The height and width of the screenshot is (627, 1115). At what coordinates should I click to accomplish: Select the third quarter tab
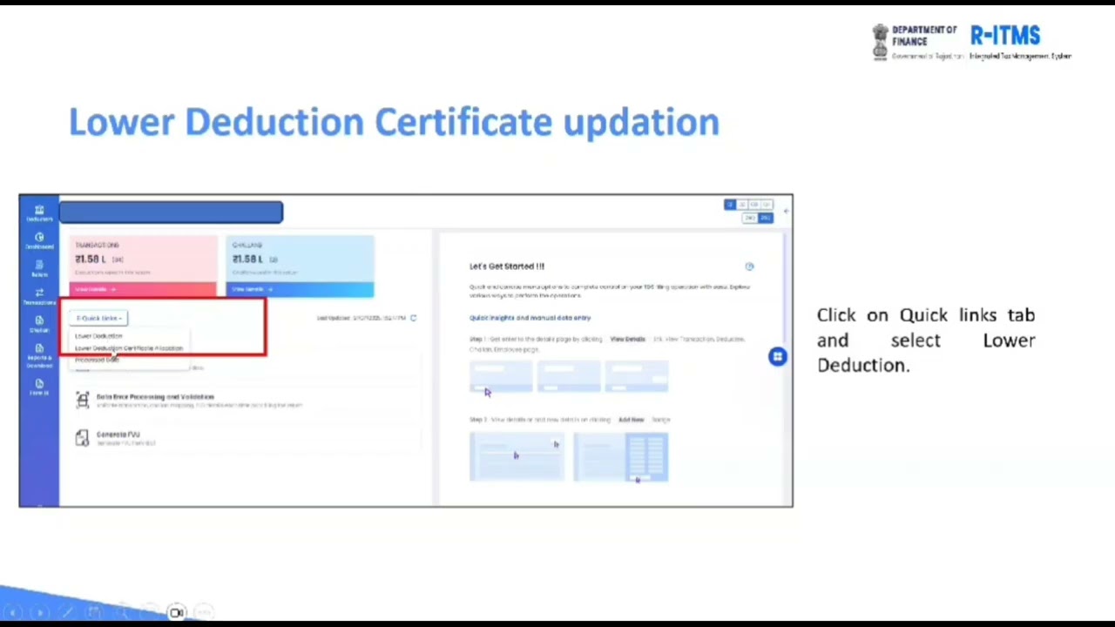(754, 205)
